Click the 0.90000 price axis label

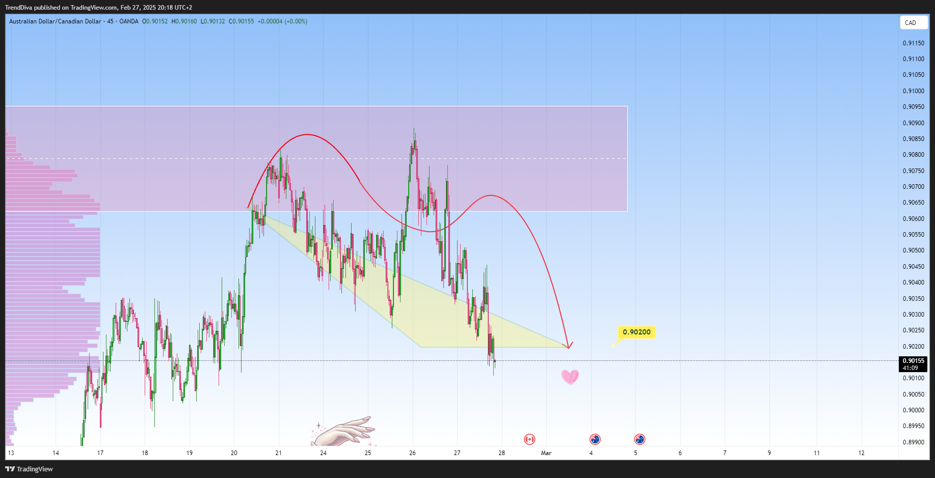click(x=913, y=410)
